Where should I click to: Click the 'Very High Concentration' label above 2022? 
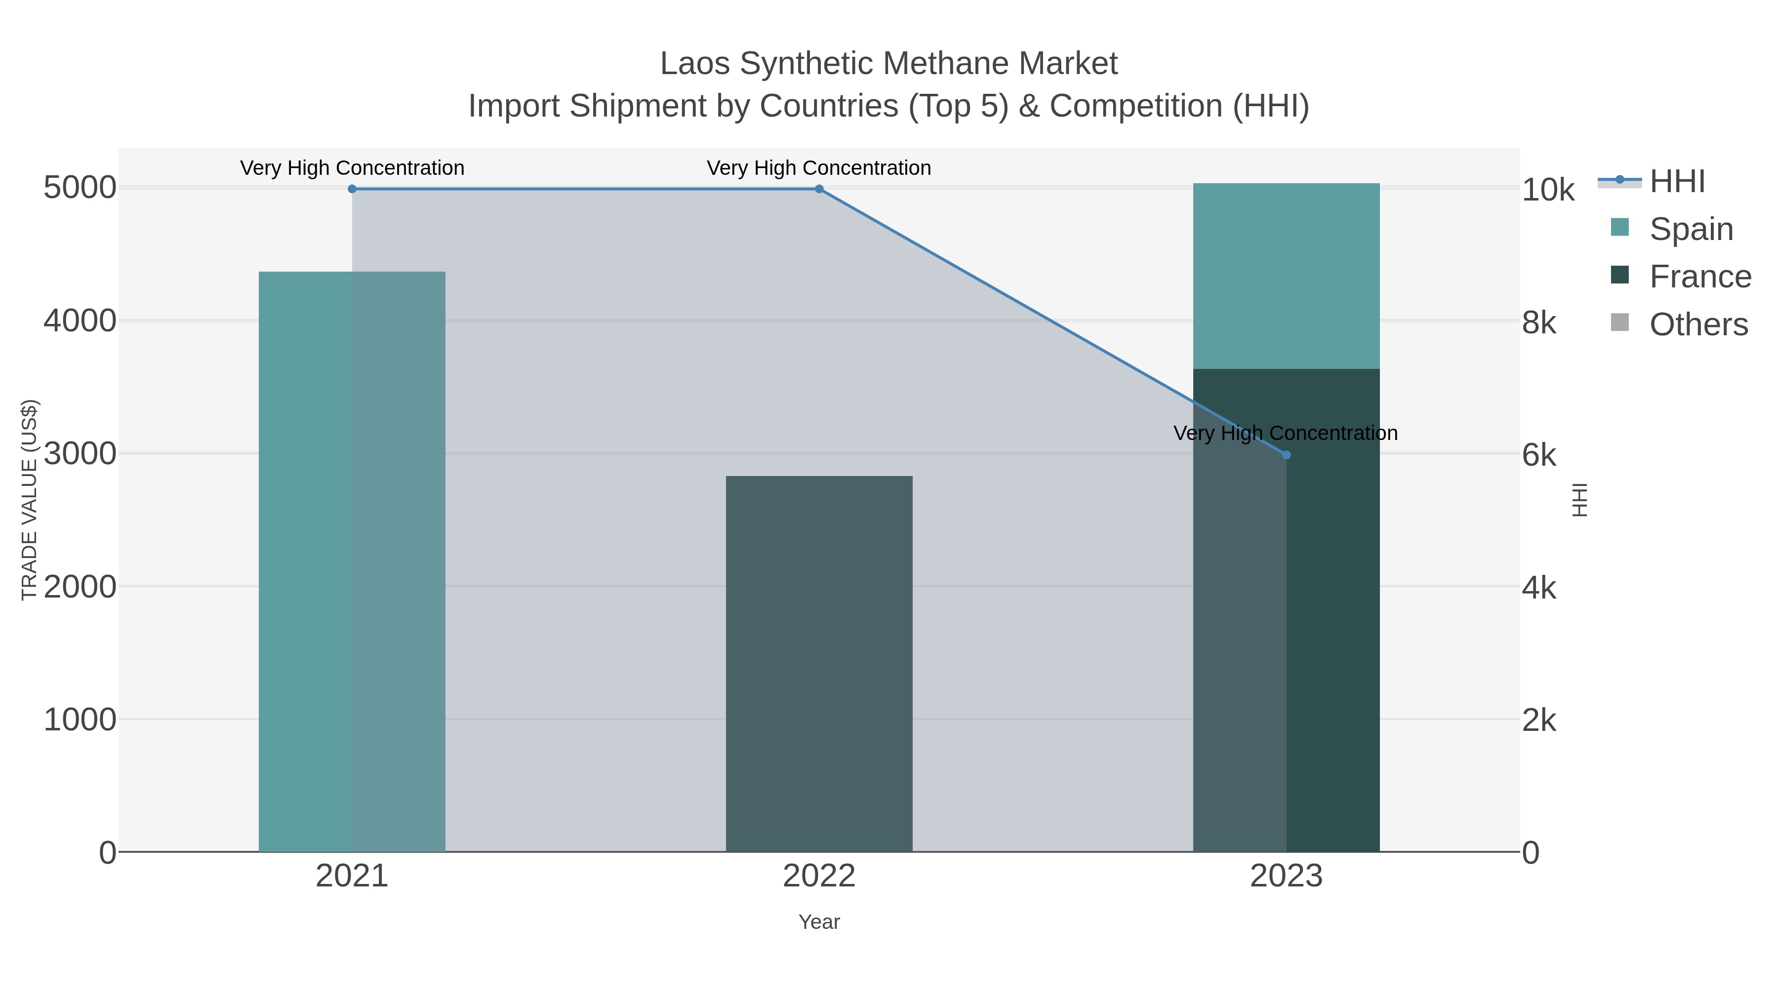click(x=819, y=168)
